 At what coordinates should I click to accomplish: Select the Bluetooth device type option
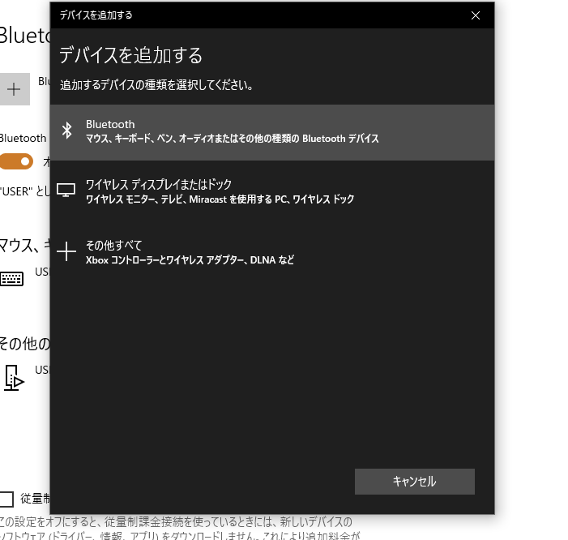pos(272,132)
